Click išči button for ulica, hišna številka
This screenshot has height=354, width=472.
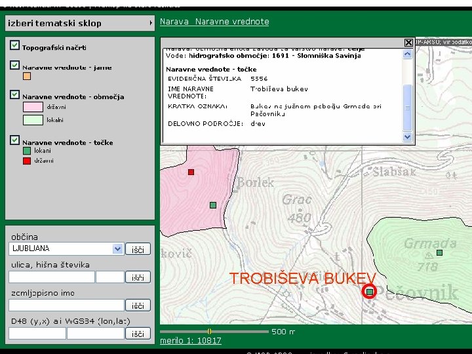(x=138, y=277)
